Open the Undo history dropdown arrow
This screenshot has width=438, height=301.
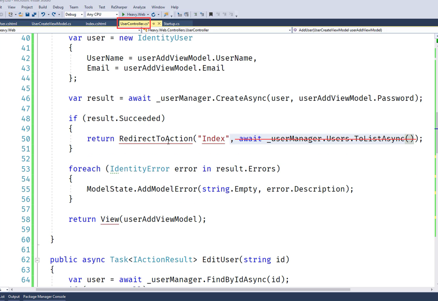click(x=49, y=15)
